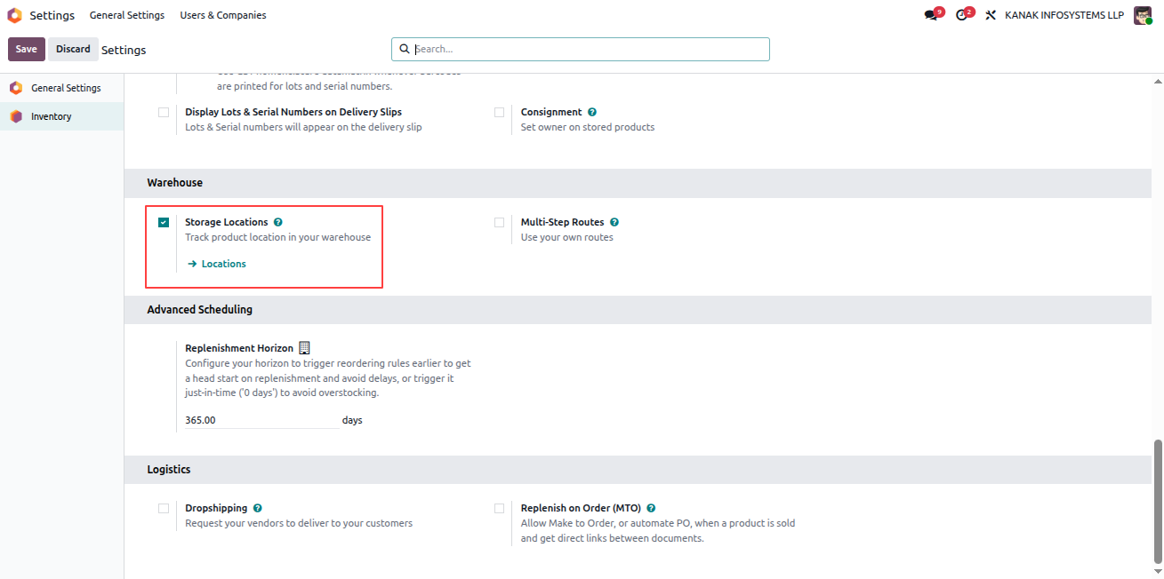Click the Storage Locations help icon
Viewport: 1164px width, 579px height.
[278, 222]
